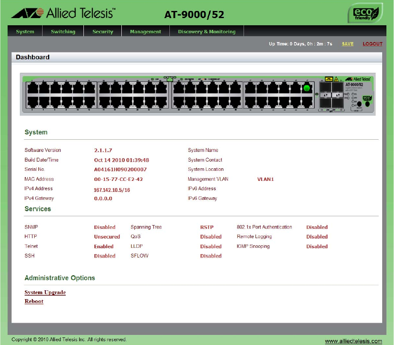394x345 pixels.
Task: Open the Discovery & Monitoring menu
Action: 206,32
